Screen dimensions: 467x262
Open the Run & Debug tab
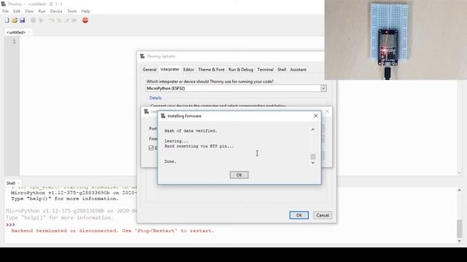click(x=241, y=70)
